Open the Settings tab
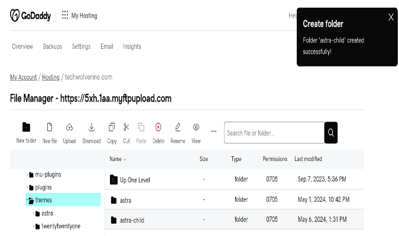This screenshot has width=399, height=236. (x=81, y=47)
